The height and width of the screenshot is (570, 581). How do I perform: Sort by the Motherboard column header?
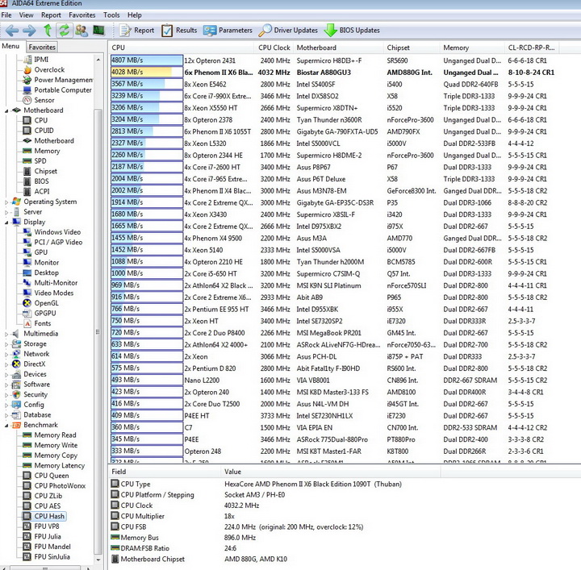[339, 48]
